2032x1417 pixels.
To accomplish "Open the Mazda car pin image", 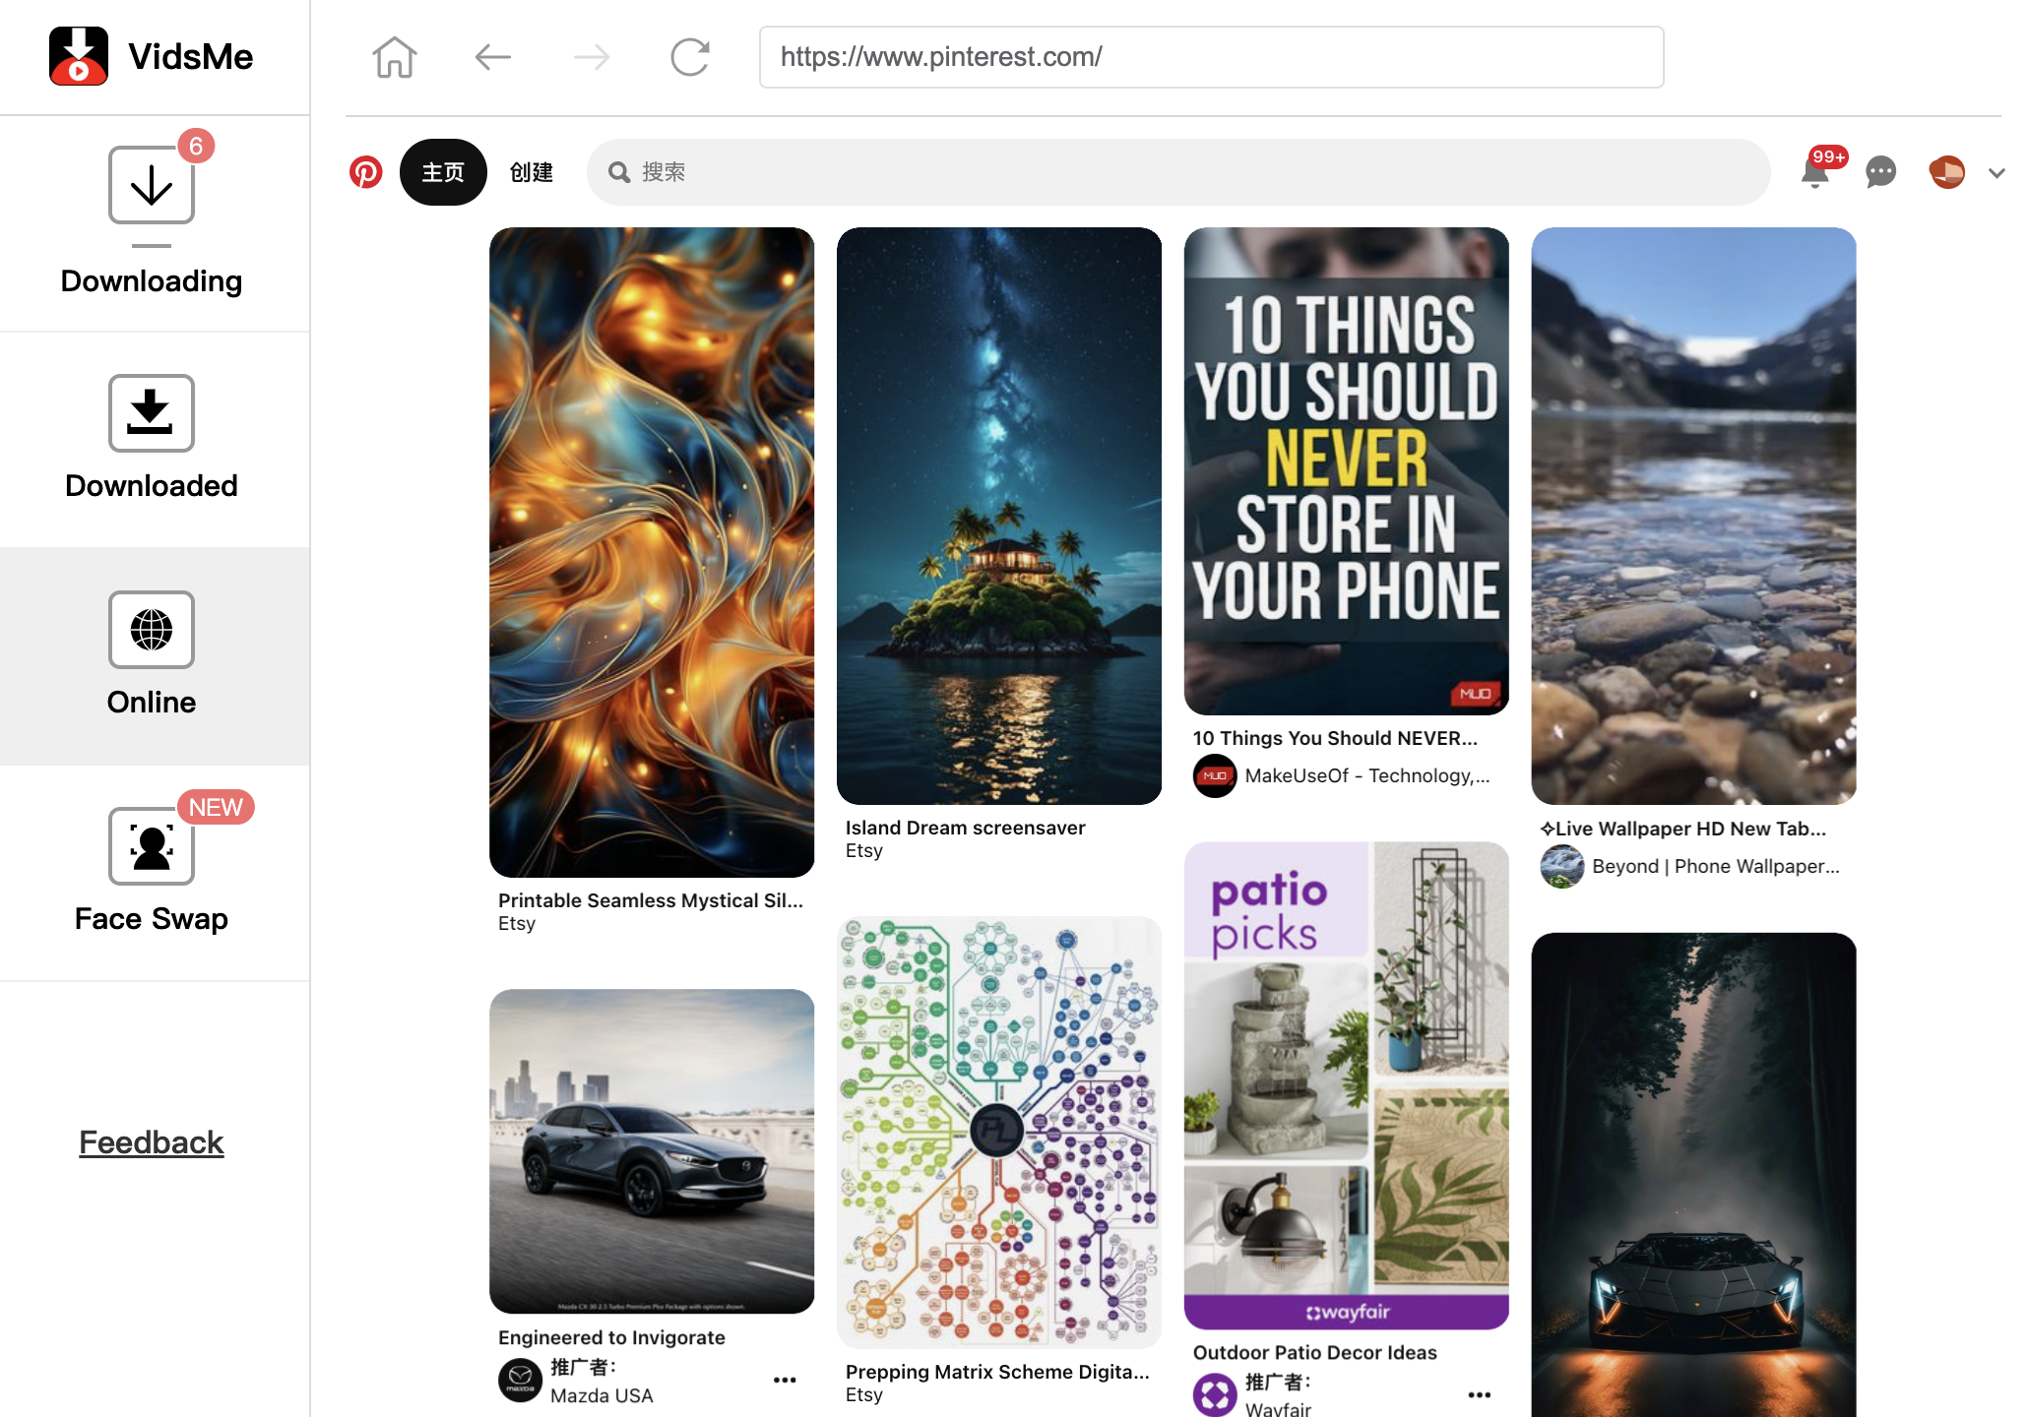I will click(652, 1151).
